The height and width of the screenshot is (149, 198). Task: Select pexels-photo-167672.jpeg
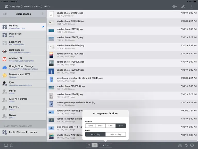tap(122, 39)
